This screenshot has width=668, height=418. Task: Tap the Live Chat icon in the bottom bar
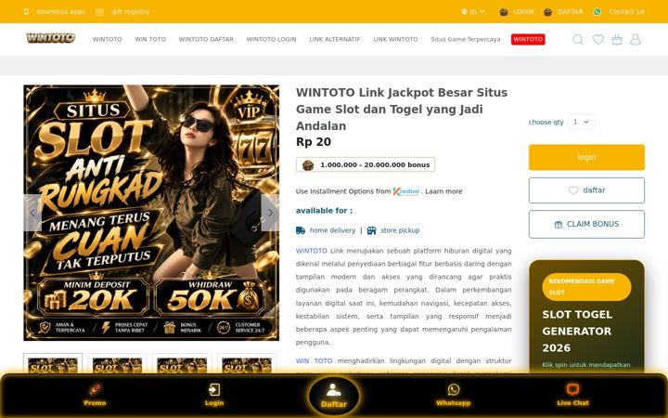pos(572,389)
